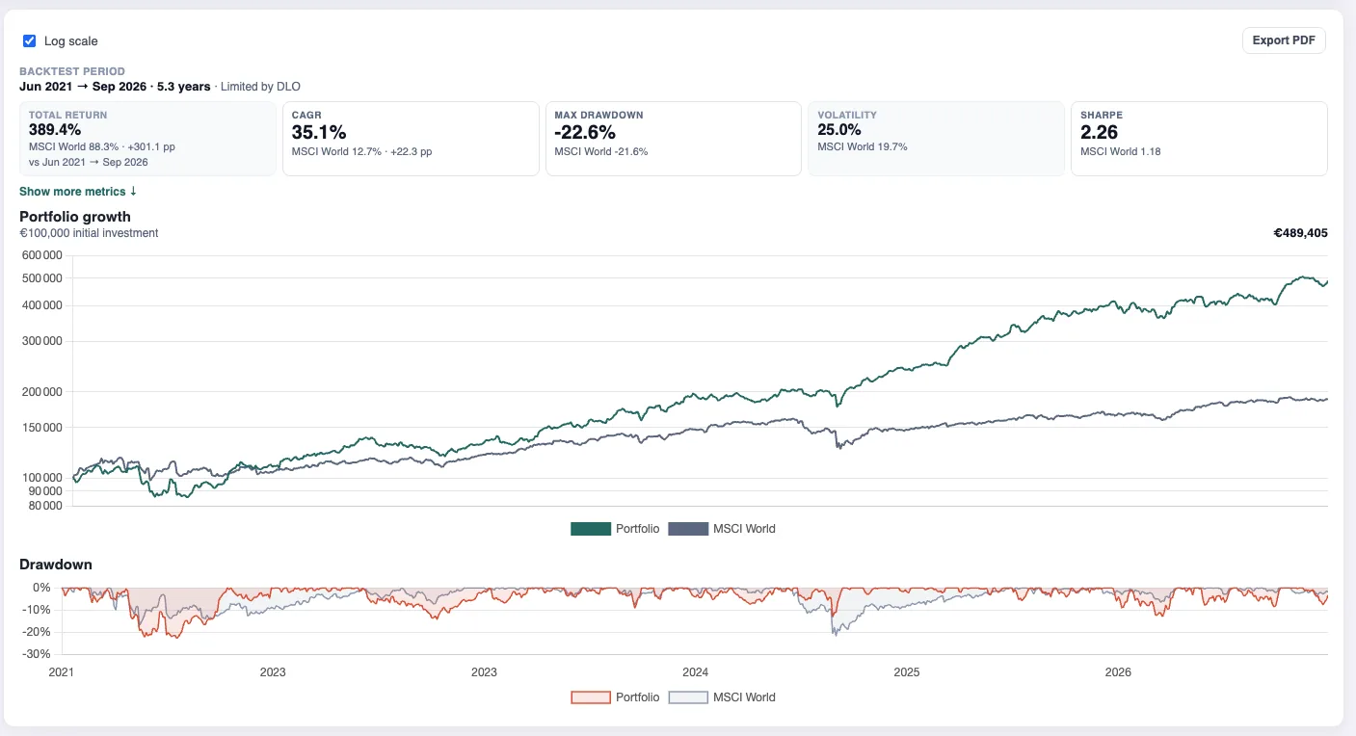1356x736 pixels.
Task: Click the Portfolio growth heading
Action: pos(75,217)
